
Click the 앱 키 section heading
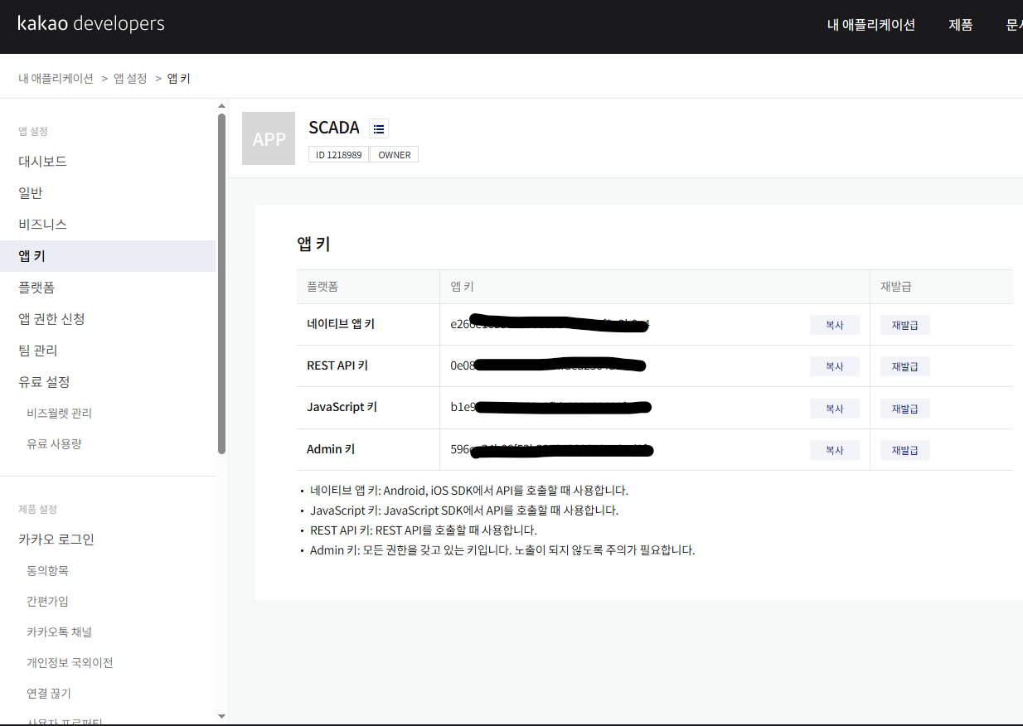[314, 244]
